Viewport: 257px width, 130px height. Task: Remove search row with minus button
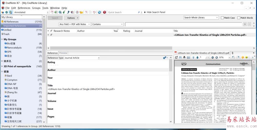click(249, 24)
